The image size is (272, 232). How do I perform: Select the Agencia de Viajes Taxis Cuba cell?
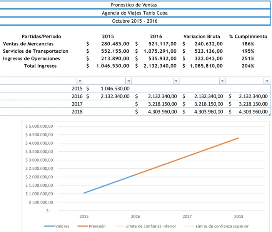(x=135, y=13)
